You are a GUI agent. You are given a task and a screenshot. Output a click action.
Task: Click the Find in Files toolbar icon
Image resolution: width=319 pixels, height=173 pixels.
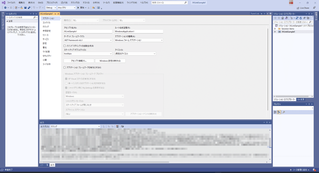[93, 7]
